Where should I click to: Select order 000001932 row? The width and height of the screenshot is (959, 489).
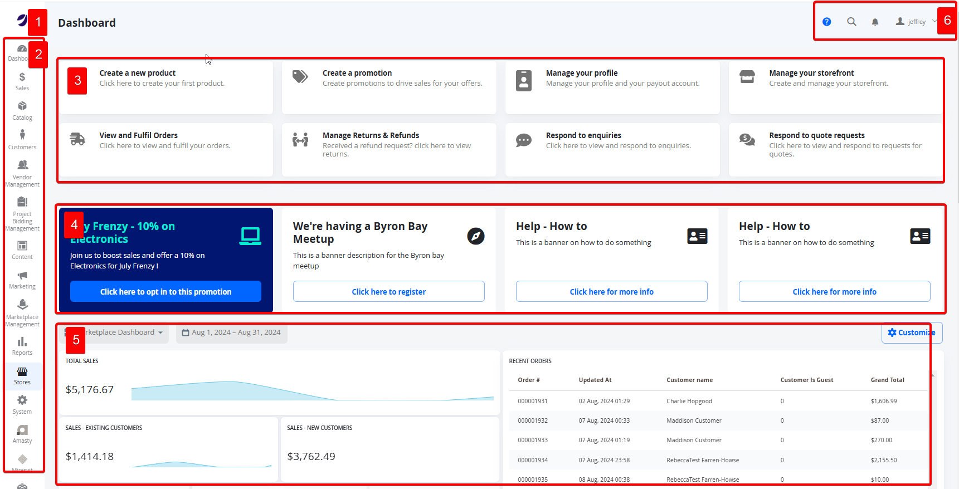718,420
